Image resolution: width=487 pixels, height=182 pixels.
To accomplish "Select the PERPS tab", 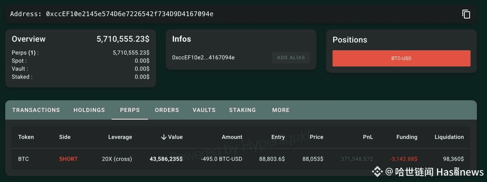I will (130, 110).
